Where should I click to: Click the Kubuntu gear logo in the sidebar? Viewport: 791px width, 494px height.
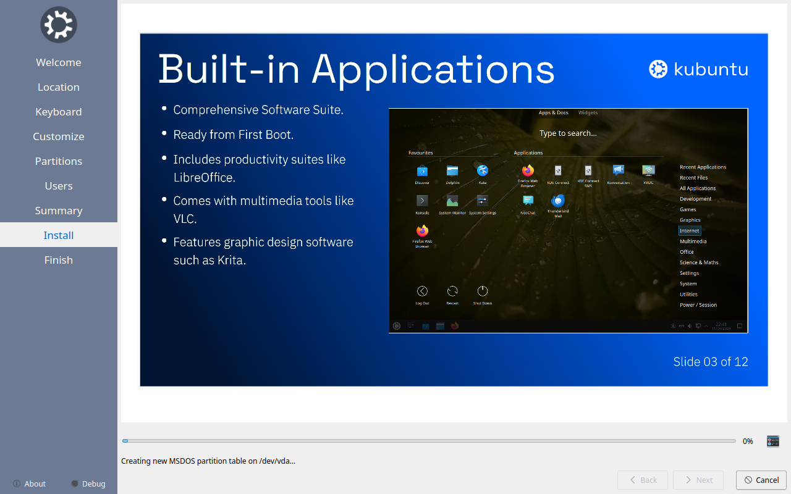click(x=59, y=25)
